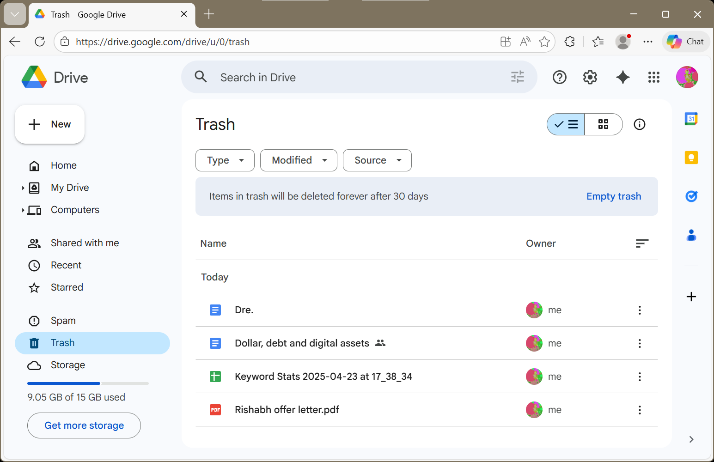Click the storage usage progress bar

click(x=88, y=383)
